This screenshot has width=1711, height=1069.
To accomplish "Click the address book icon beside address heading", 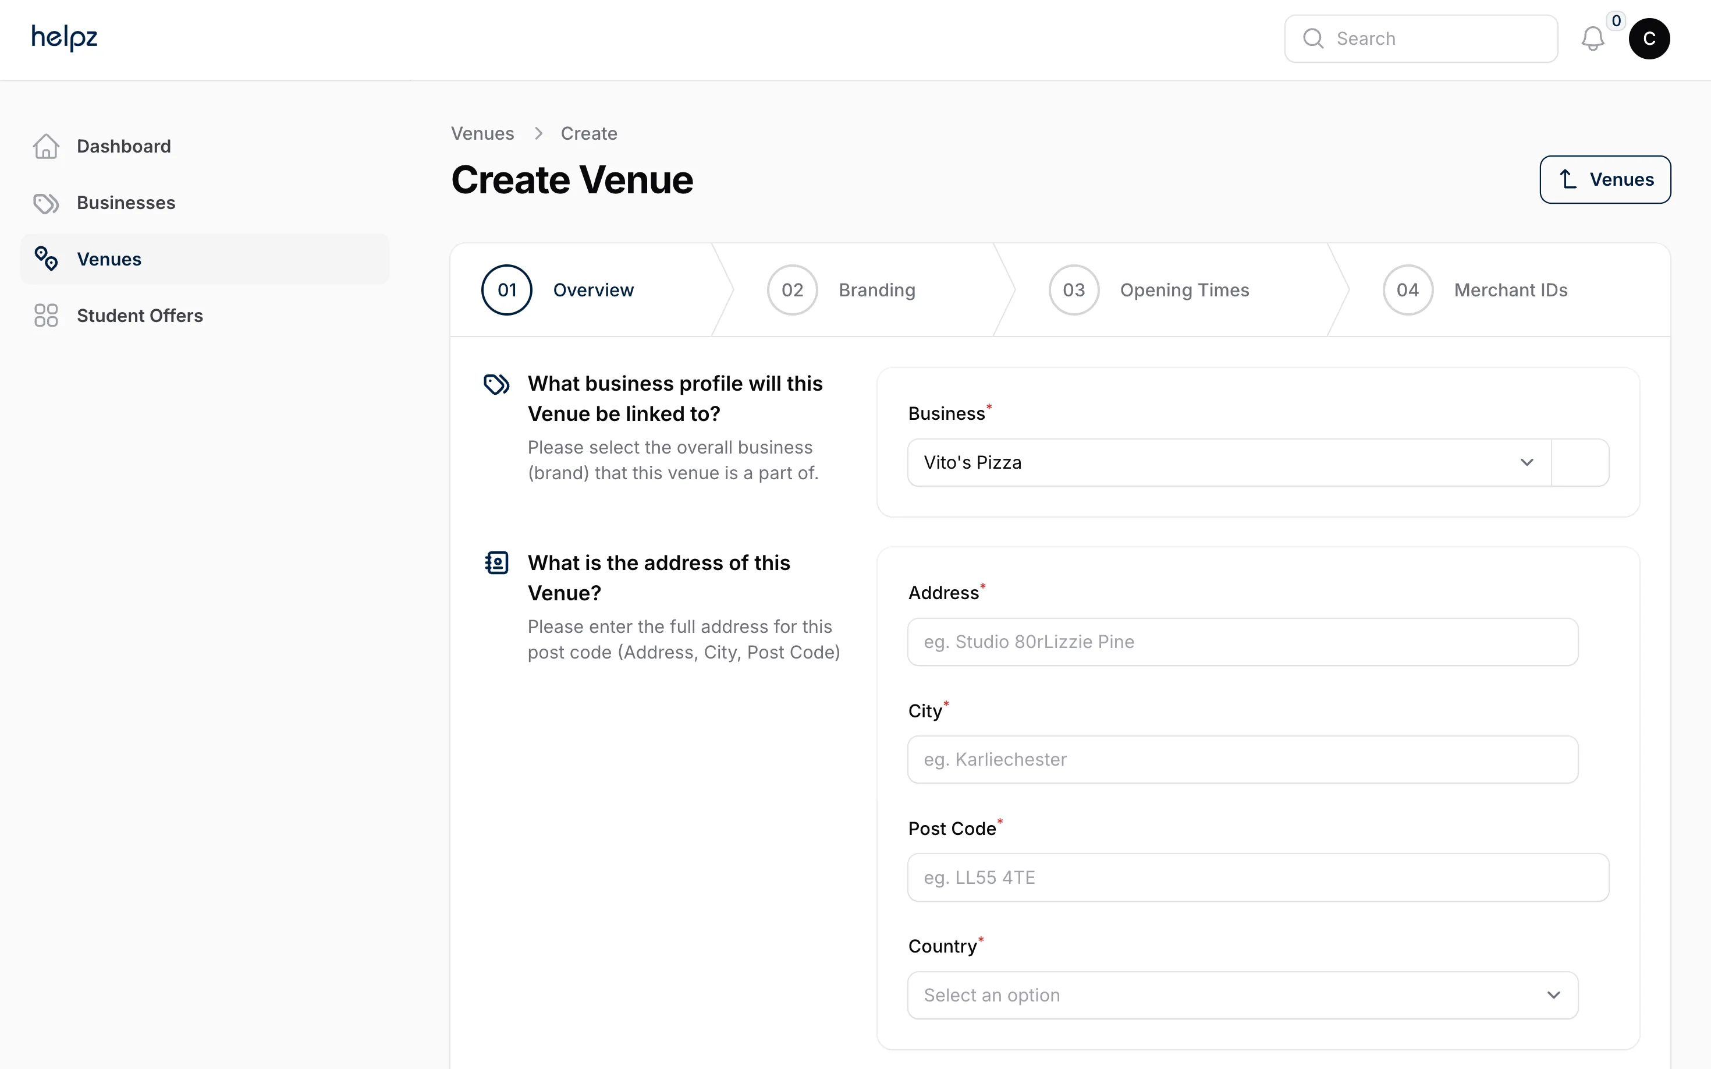I will (496, 563).
